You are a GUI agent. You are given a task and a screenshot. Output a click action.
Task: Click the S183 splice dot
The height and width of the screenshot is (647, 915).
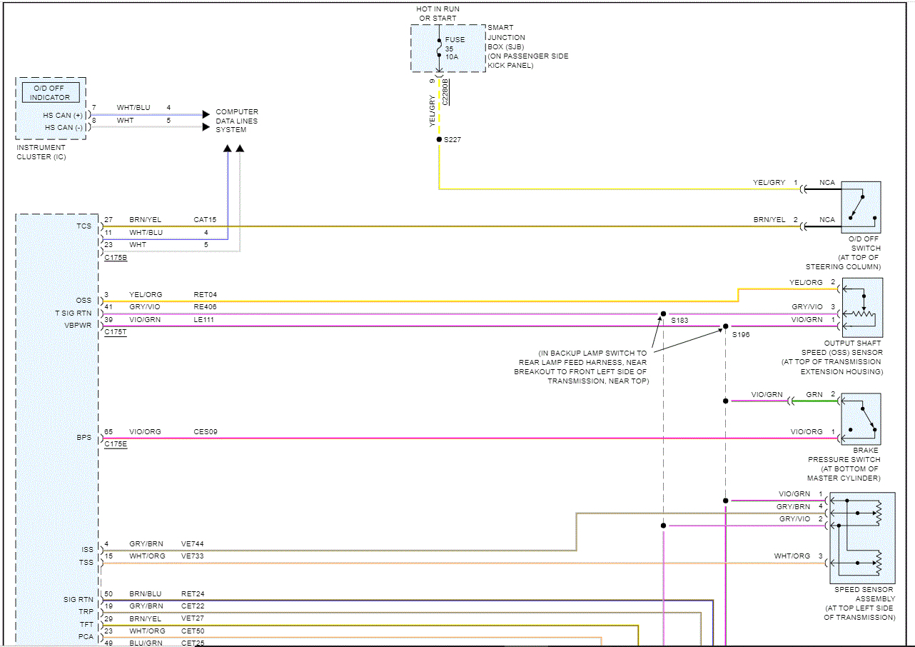coord(663,314)
